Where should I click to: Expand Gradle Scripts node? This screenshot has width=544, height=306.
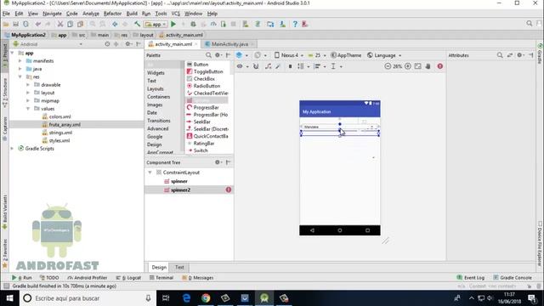[x=12, y=149]
